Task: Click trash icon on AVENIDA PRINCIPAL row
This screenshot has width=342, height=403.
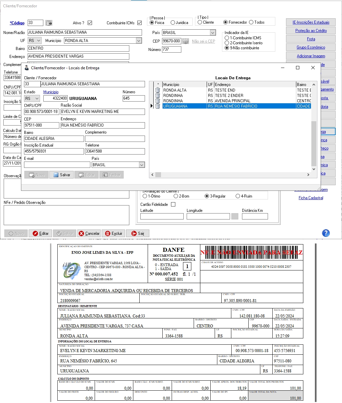Action: (x=158, y=101)
